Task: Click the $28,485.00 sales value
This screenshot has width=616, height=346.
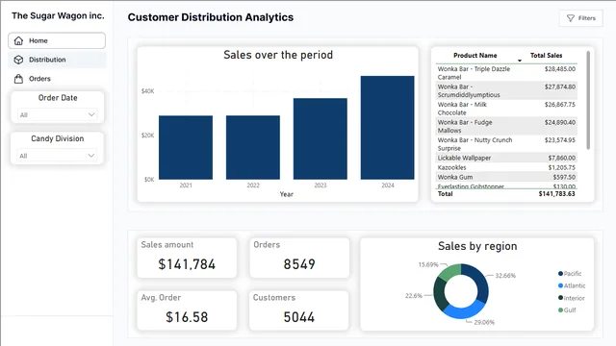Action: pos(560,69)
